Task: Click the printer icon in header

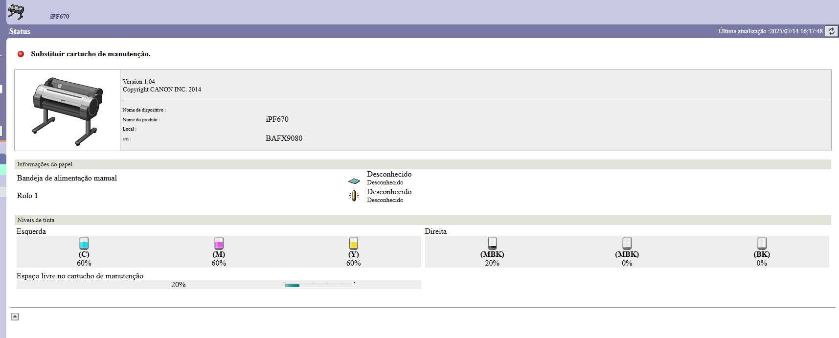Action: click(16, 12)
